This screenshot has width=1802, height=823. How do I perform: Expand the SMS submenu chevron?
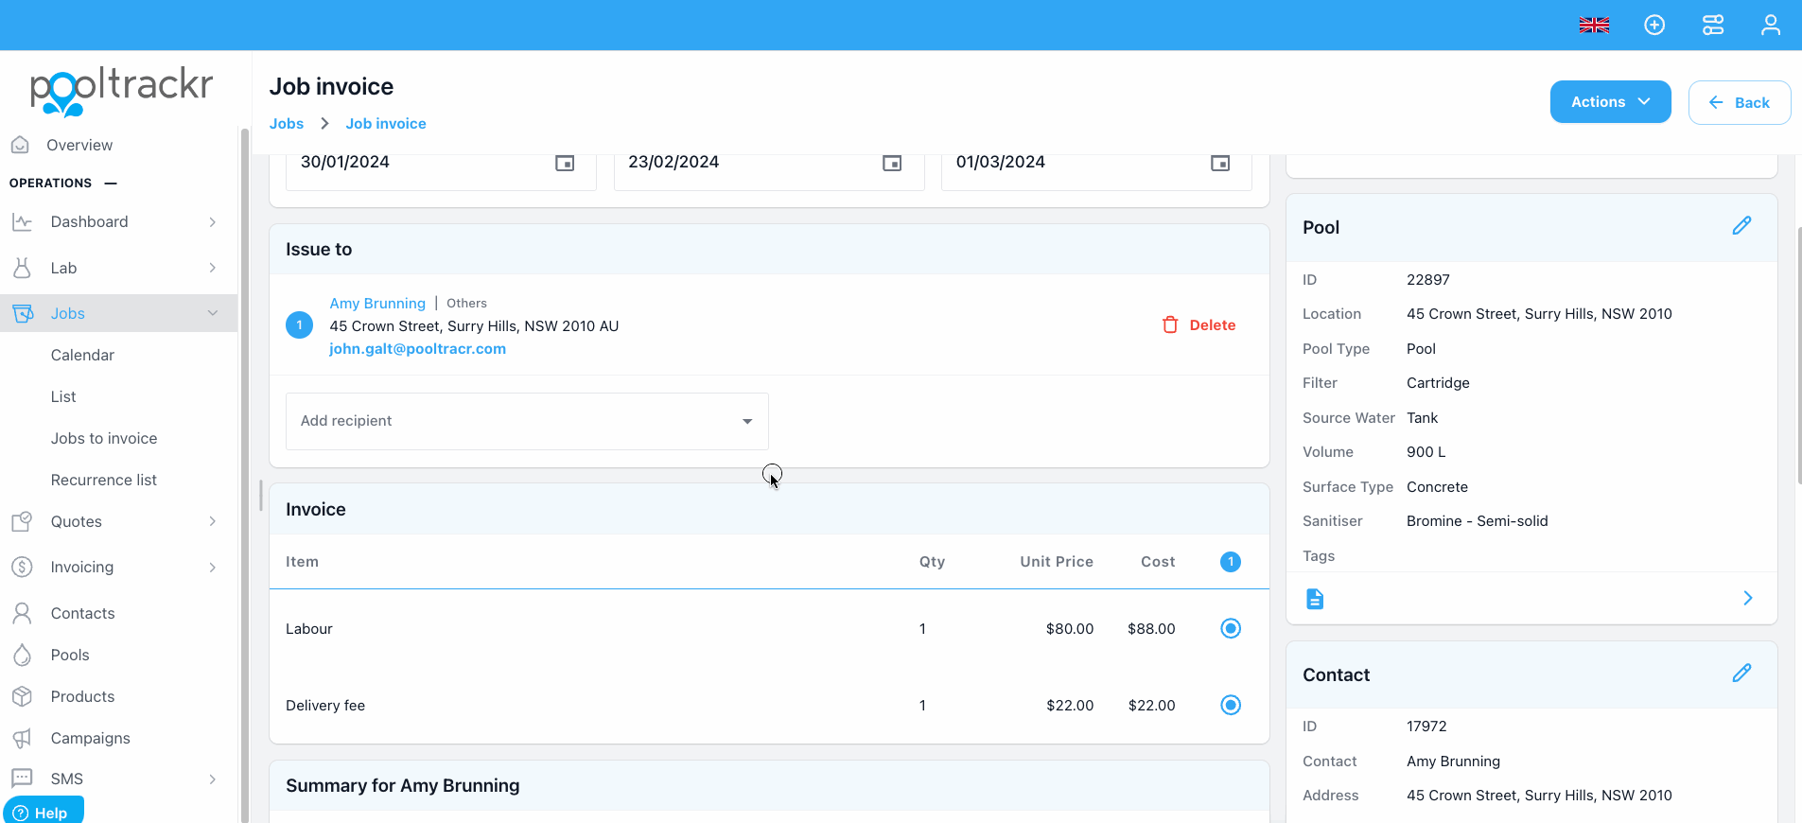213,779
